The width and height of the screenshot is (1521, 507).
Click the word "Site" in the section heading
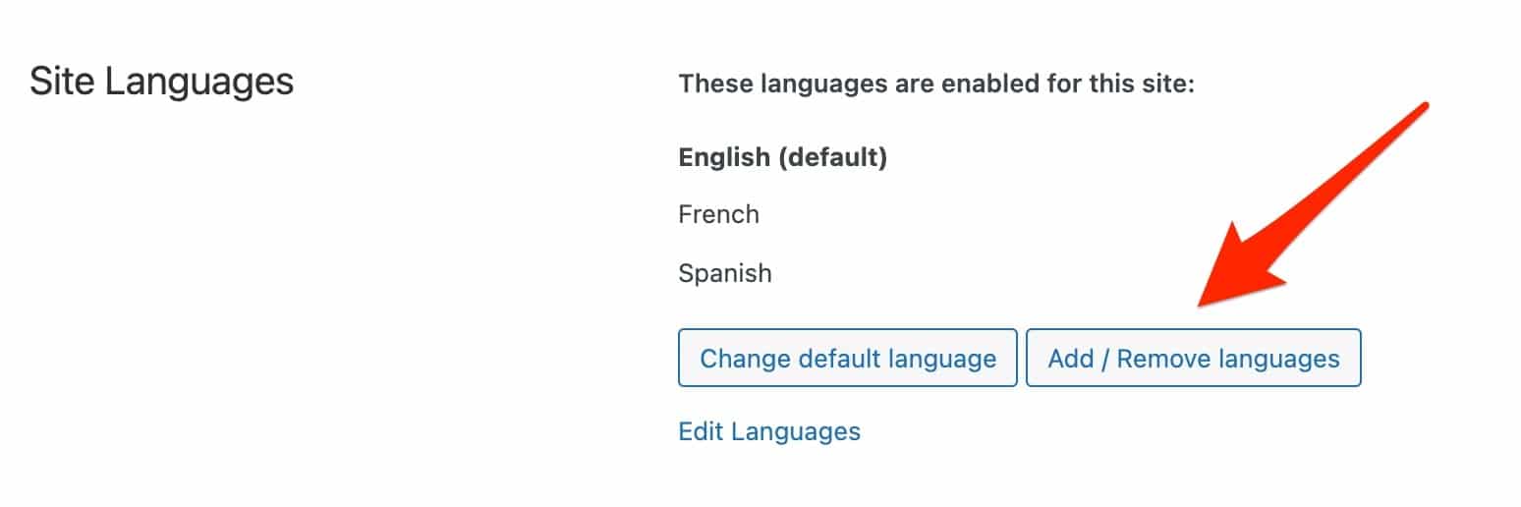pyautogui.click(x=62, y=82)
